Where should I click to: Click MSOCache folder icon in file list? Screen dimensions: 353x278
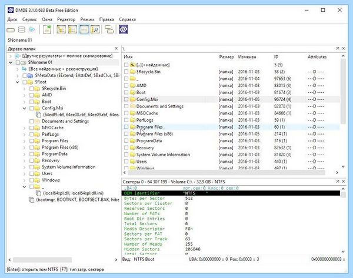pyautogui.click(x=133, y=113)
